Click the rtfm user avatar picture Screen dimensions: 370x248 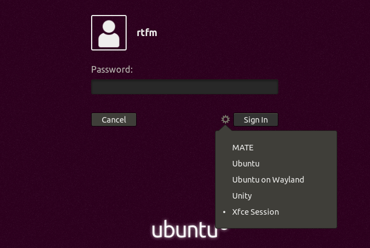pos(109,33)
